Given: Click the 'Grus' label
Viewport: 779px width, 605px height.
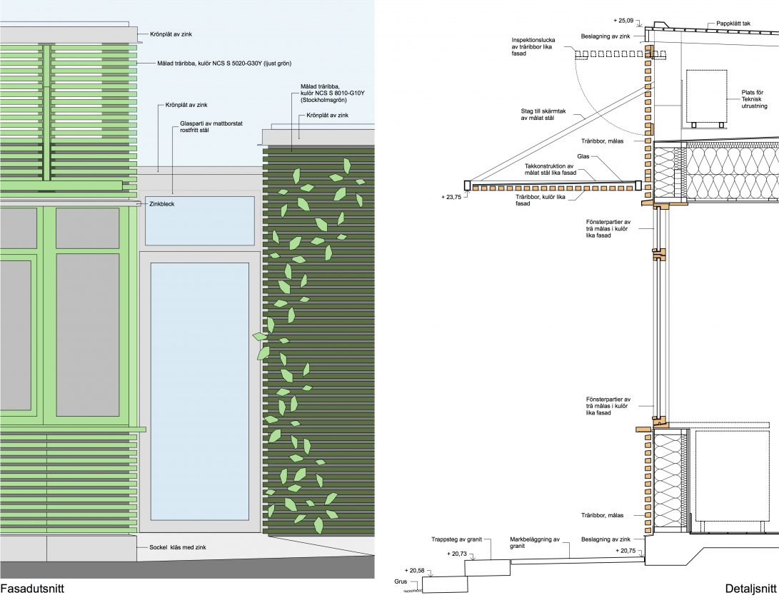Looking at the screenshot, I should [x=401, y=581].
